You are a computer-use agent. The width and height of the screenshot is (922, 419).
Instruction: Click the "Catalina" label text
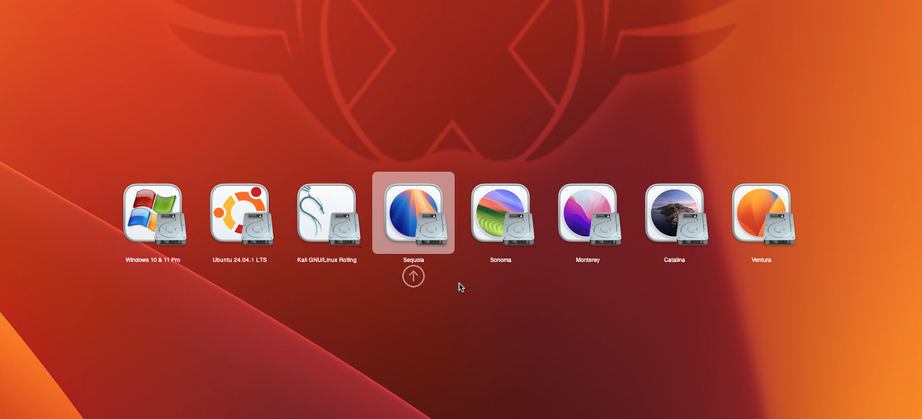pyautogui.click(x=675, y=260)
